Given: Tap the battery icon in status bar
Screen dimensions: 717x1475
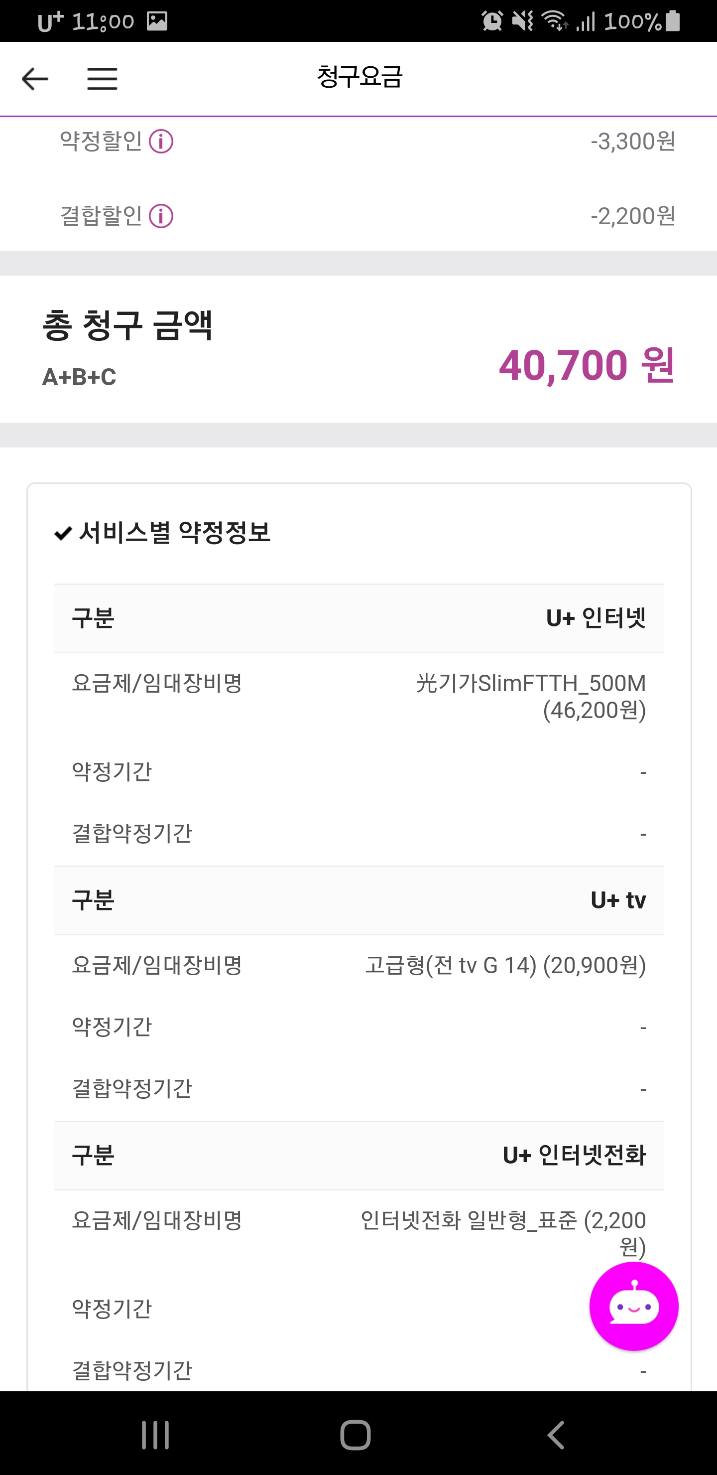Looking at the screenshot, I should (674, 21).
